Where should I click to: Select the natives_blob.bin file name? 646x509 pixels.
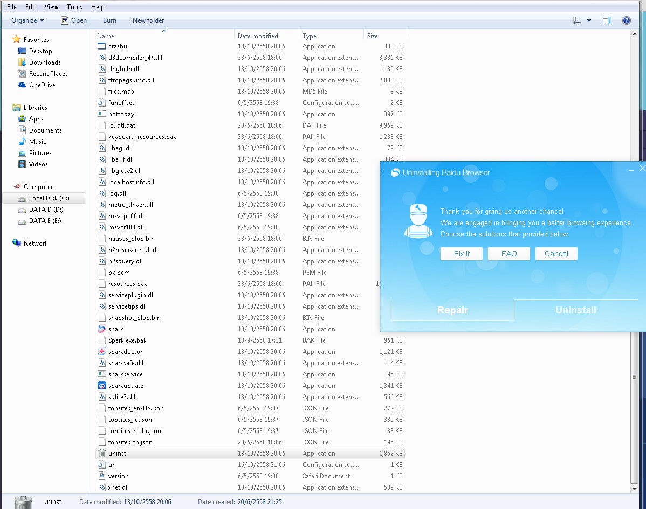coord(132,239)
